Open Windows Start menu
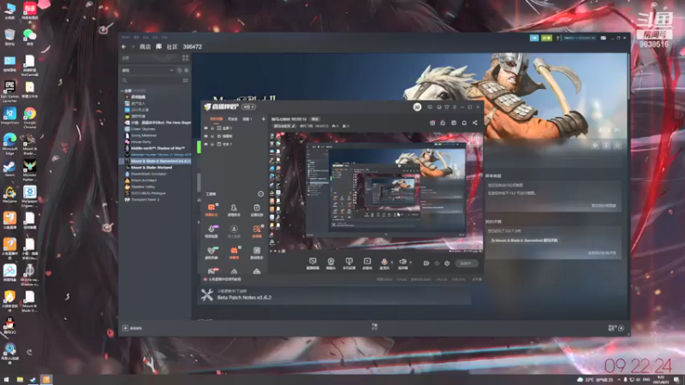This screenshot has height=385, width=685. click(6, 380)
